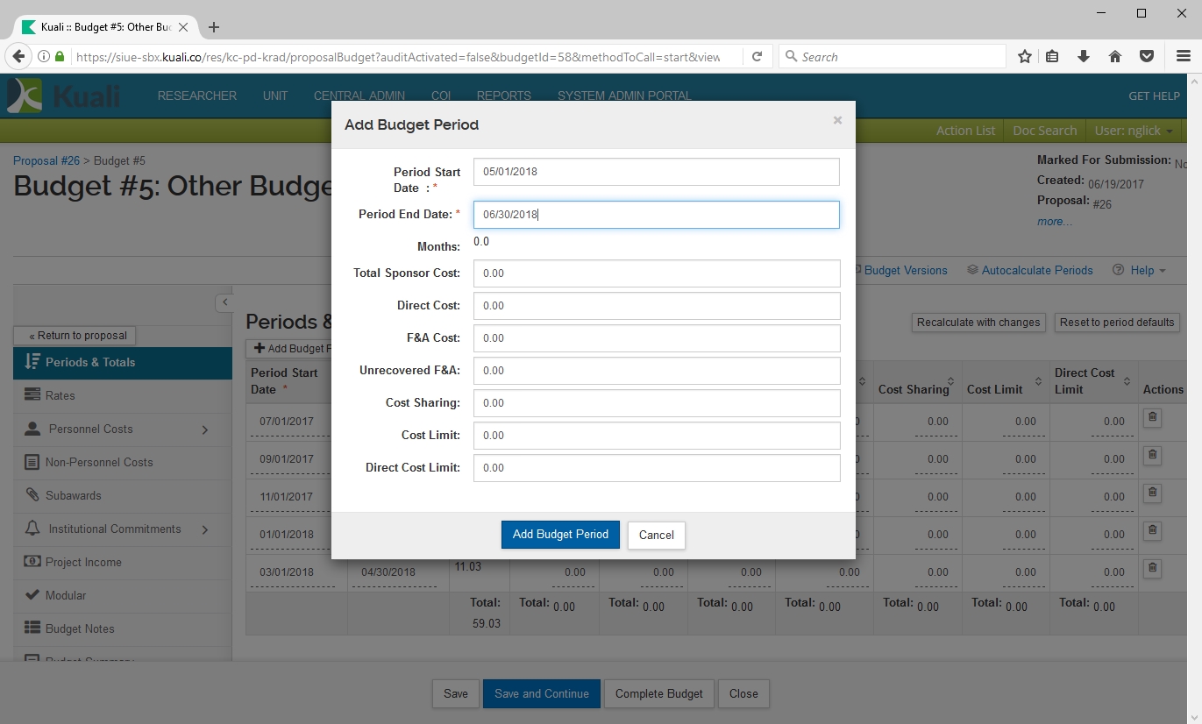Open the User: nglick dropdown

tap(1134, 131)
